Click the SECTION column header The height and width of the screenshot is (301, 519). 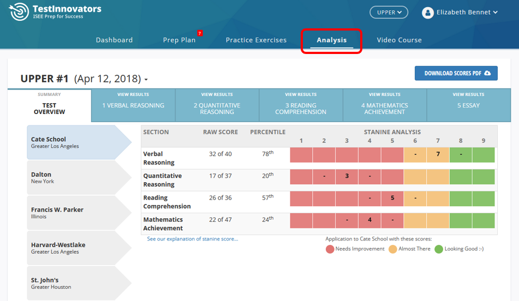[156, 132]
